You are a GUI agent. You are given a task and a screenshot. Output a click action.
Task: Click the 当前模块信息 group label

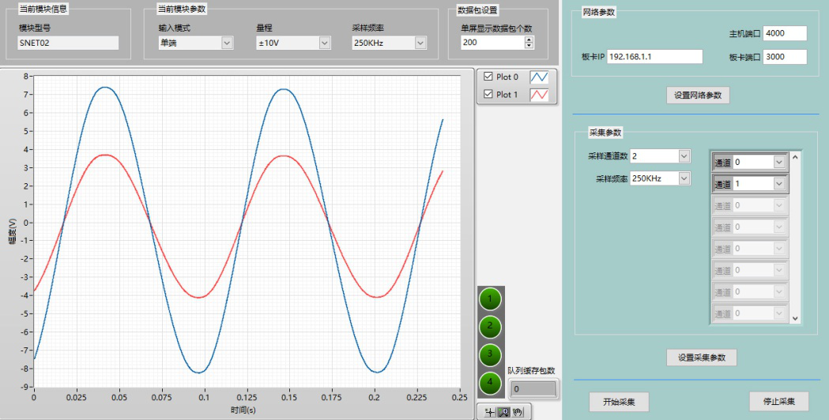tap(43, 9)
